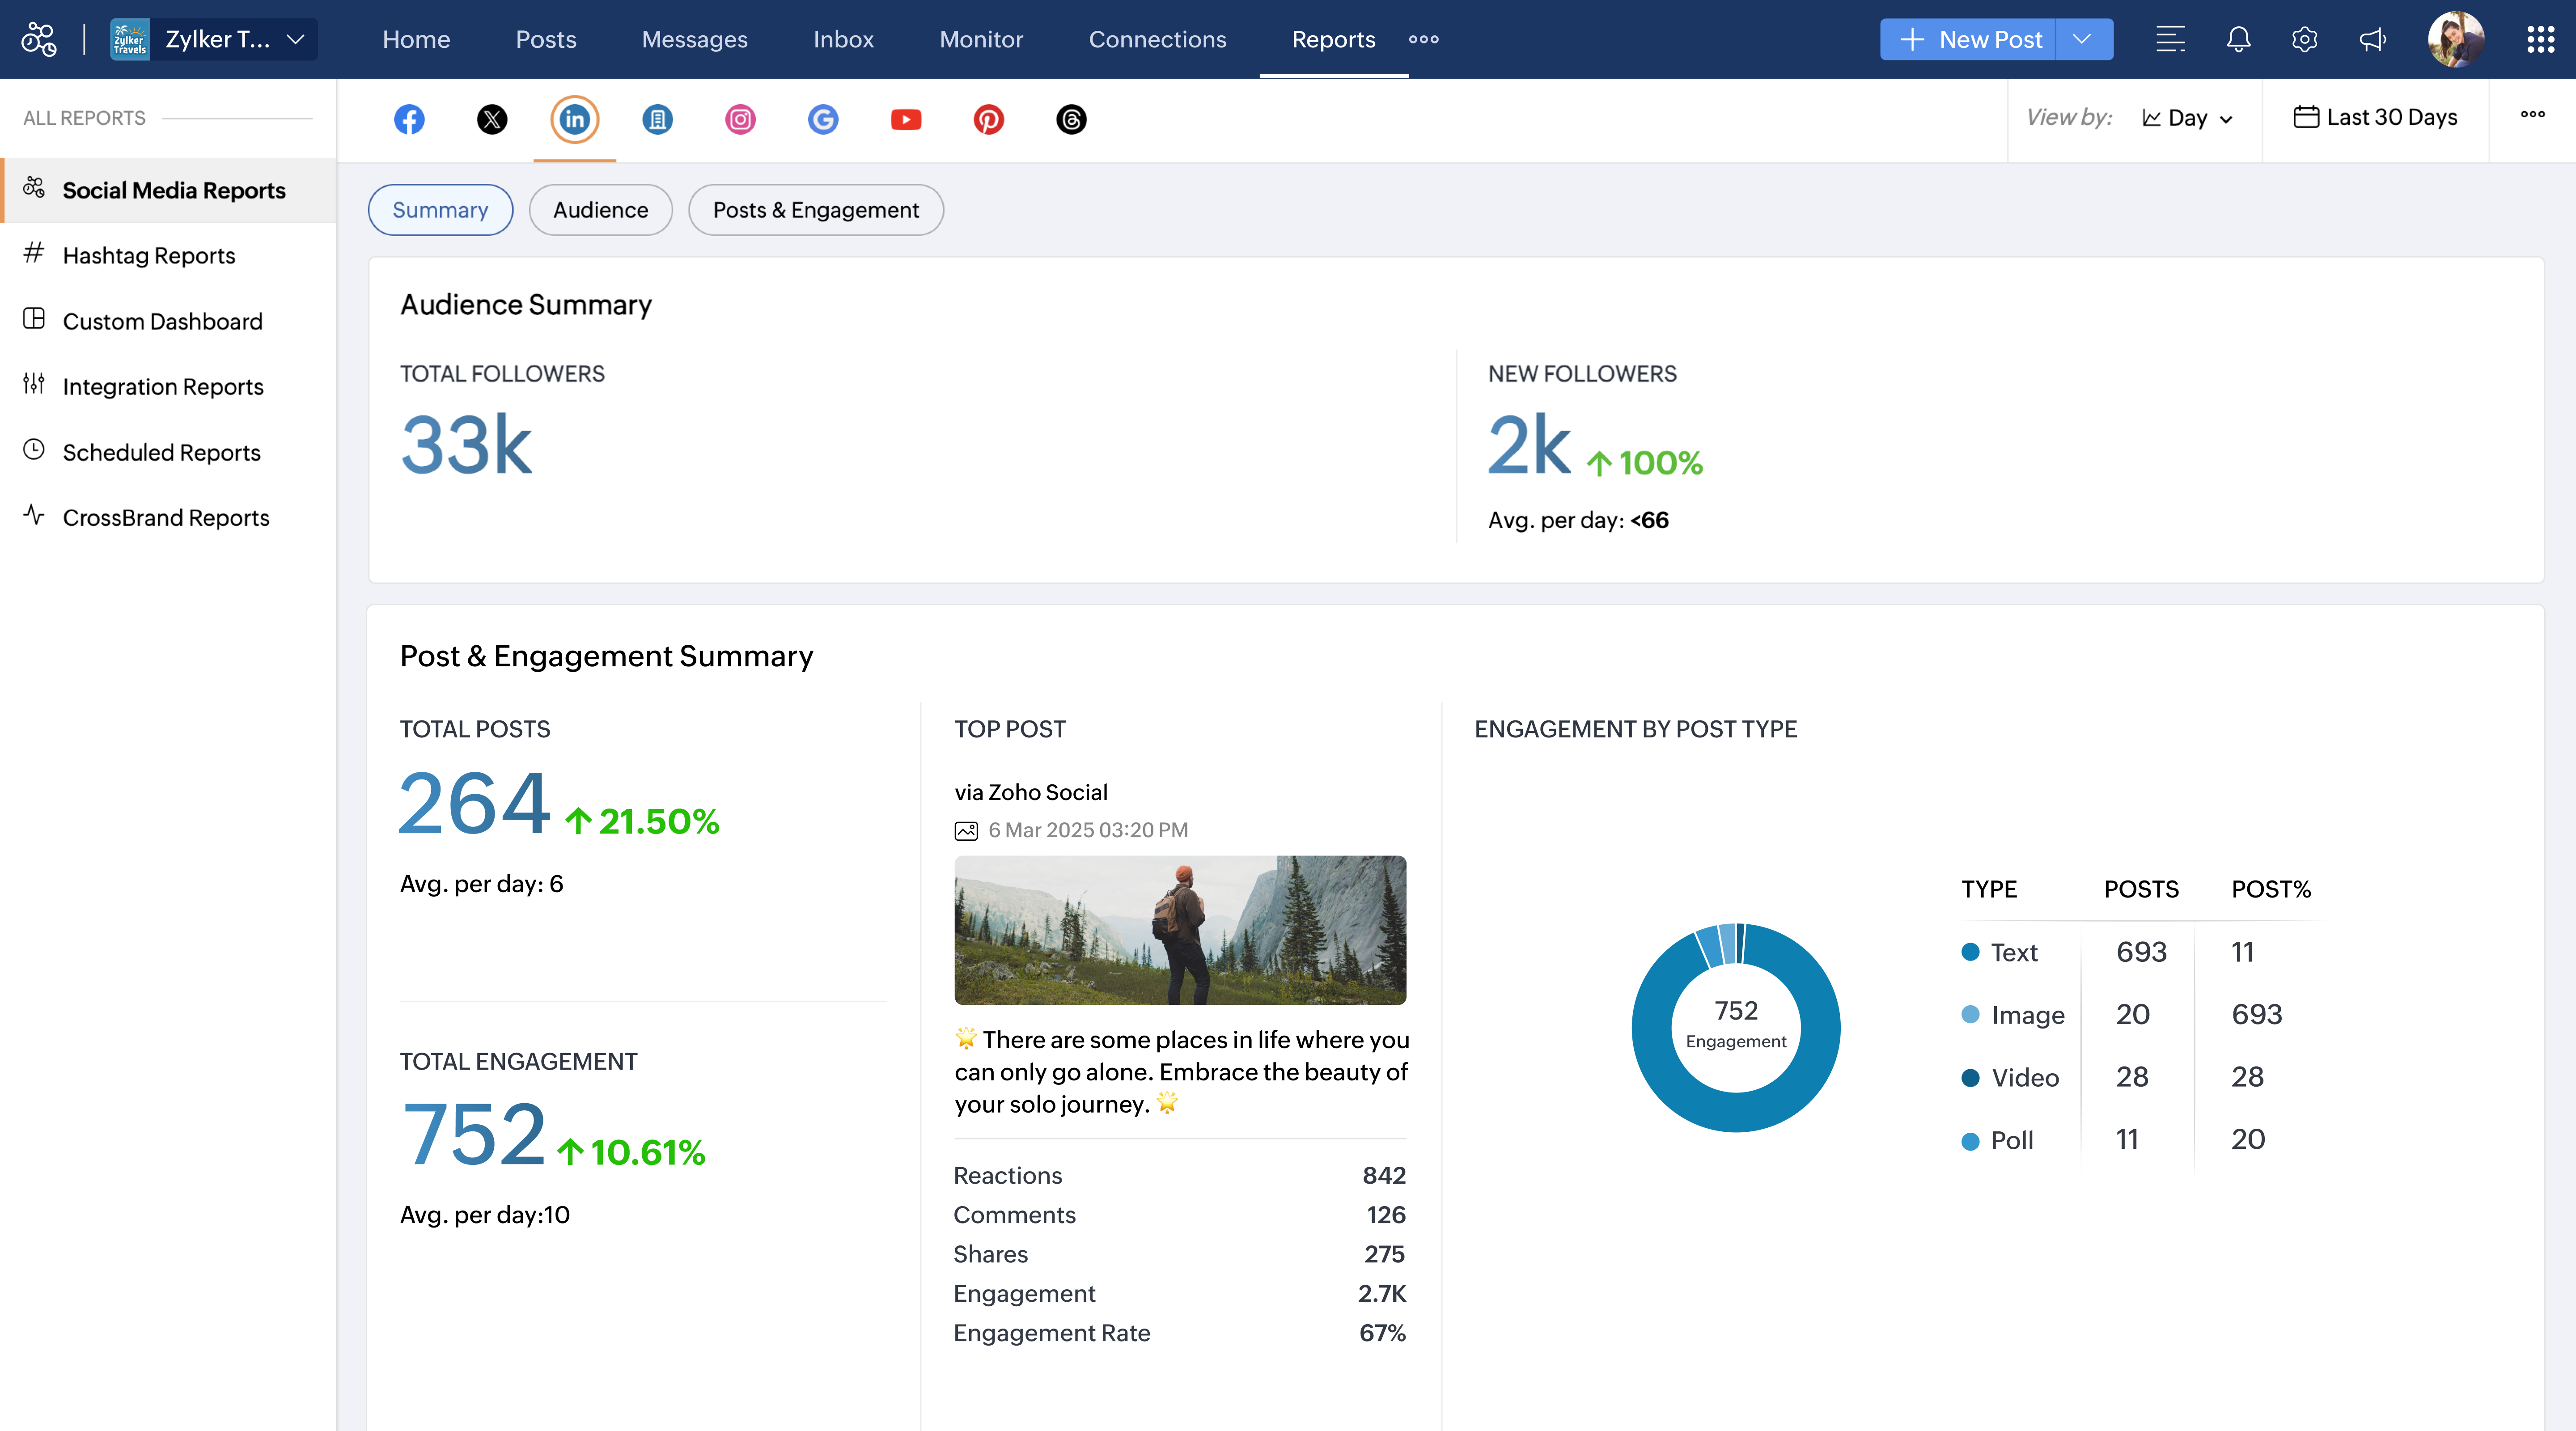This screenshot has width=2576, height=1431.
Task: Open Hashtag Reports in the sidebar
Action: (149, 255)
